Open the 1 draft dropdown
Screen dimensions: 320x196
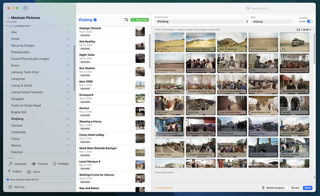point(304,30)
